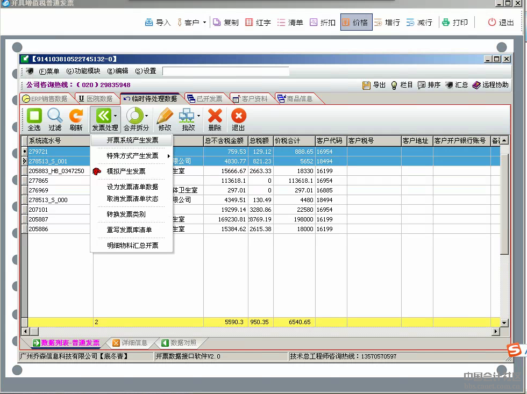The image size is (527, 394).
Task: Click the 总不含税金额 column header
Action: pos(225,141)
